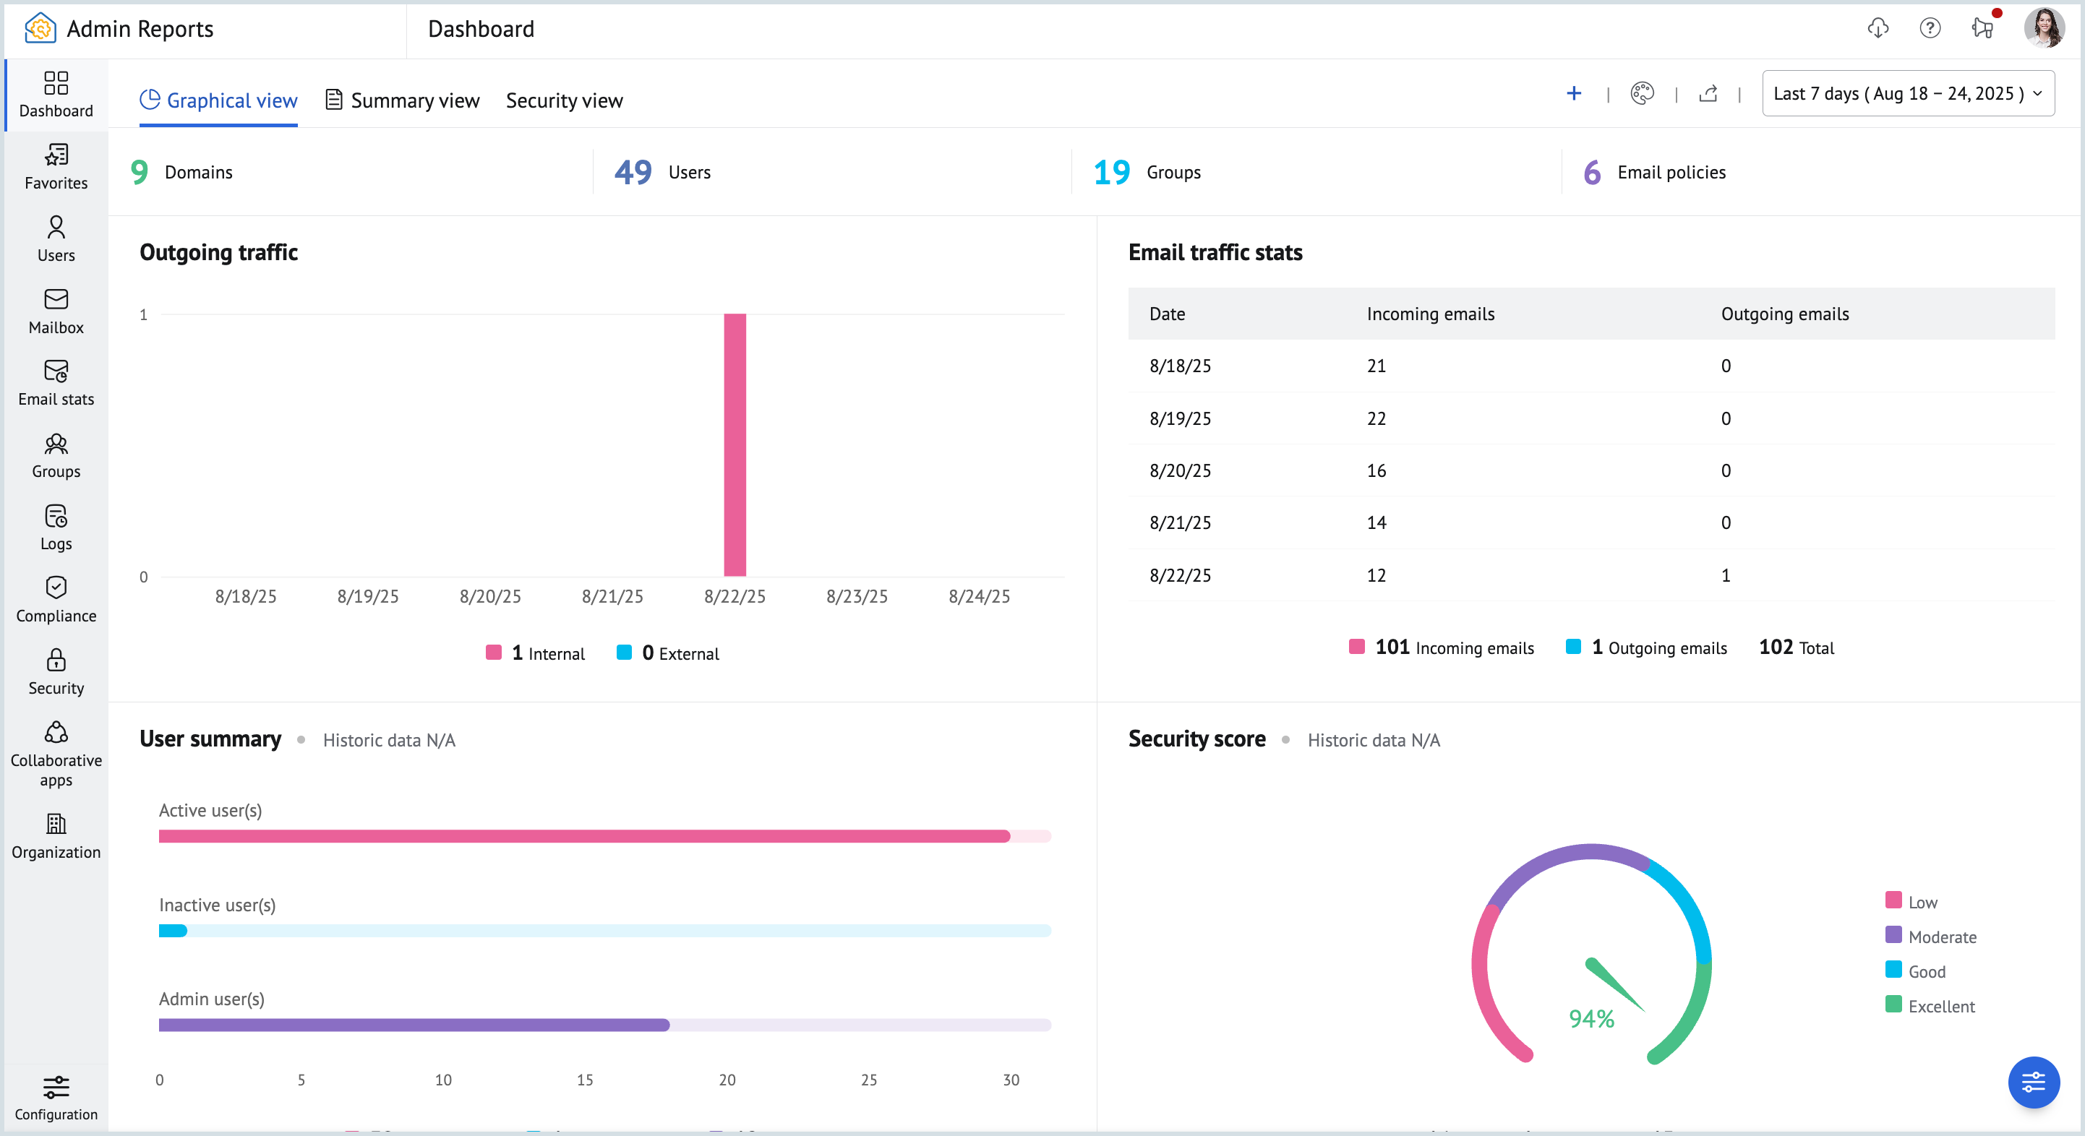Add a widget with the plus button
Screen dimensions: 2085x1136
[1575, 93]
